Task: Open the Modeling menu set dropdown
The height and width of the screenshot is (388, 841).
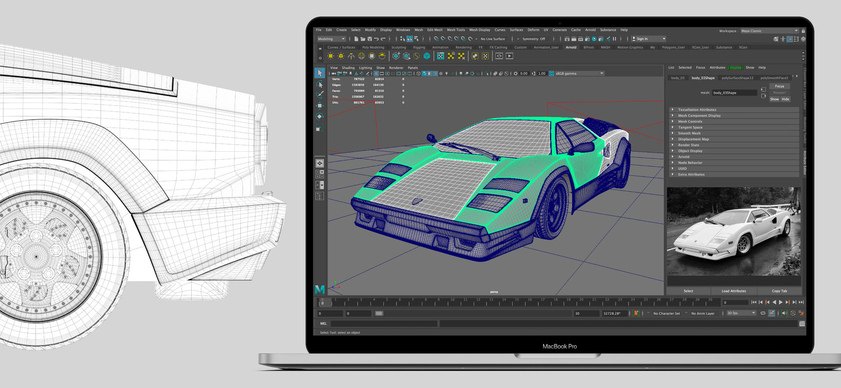Action: point(331,39)
